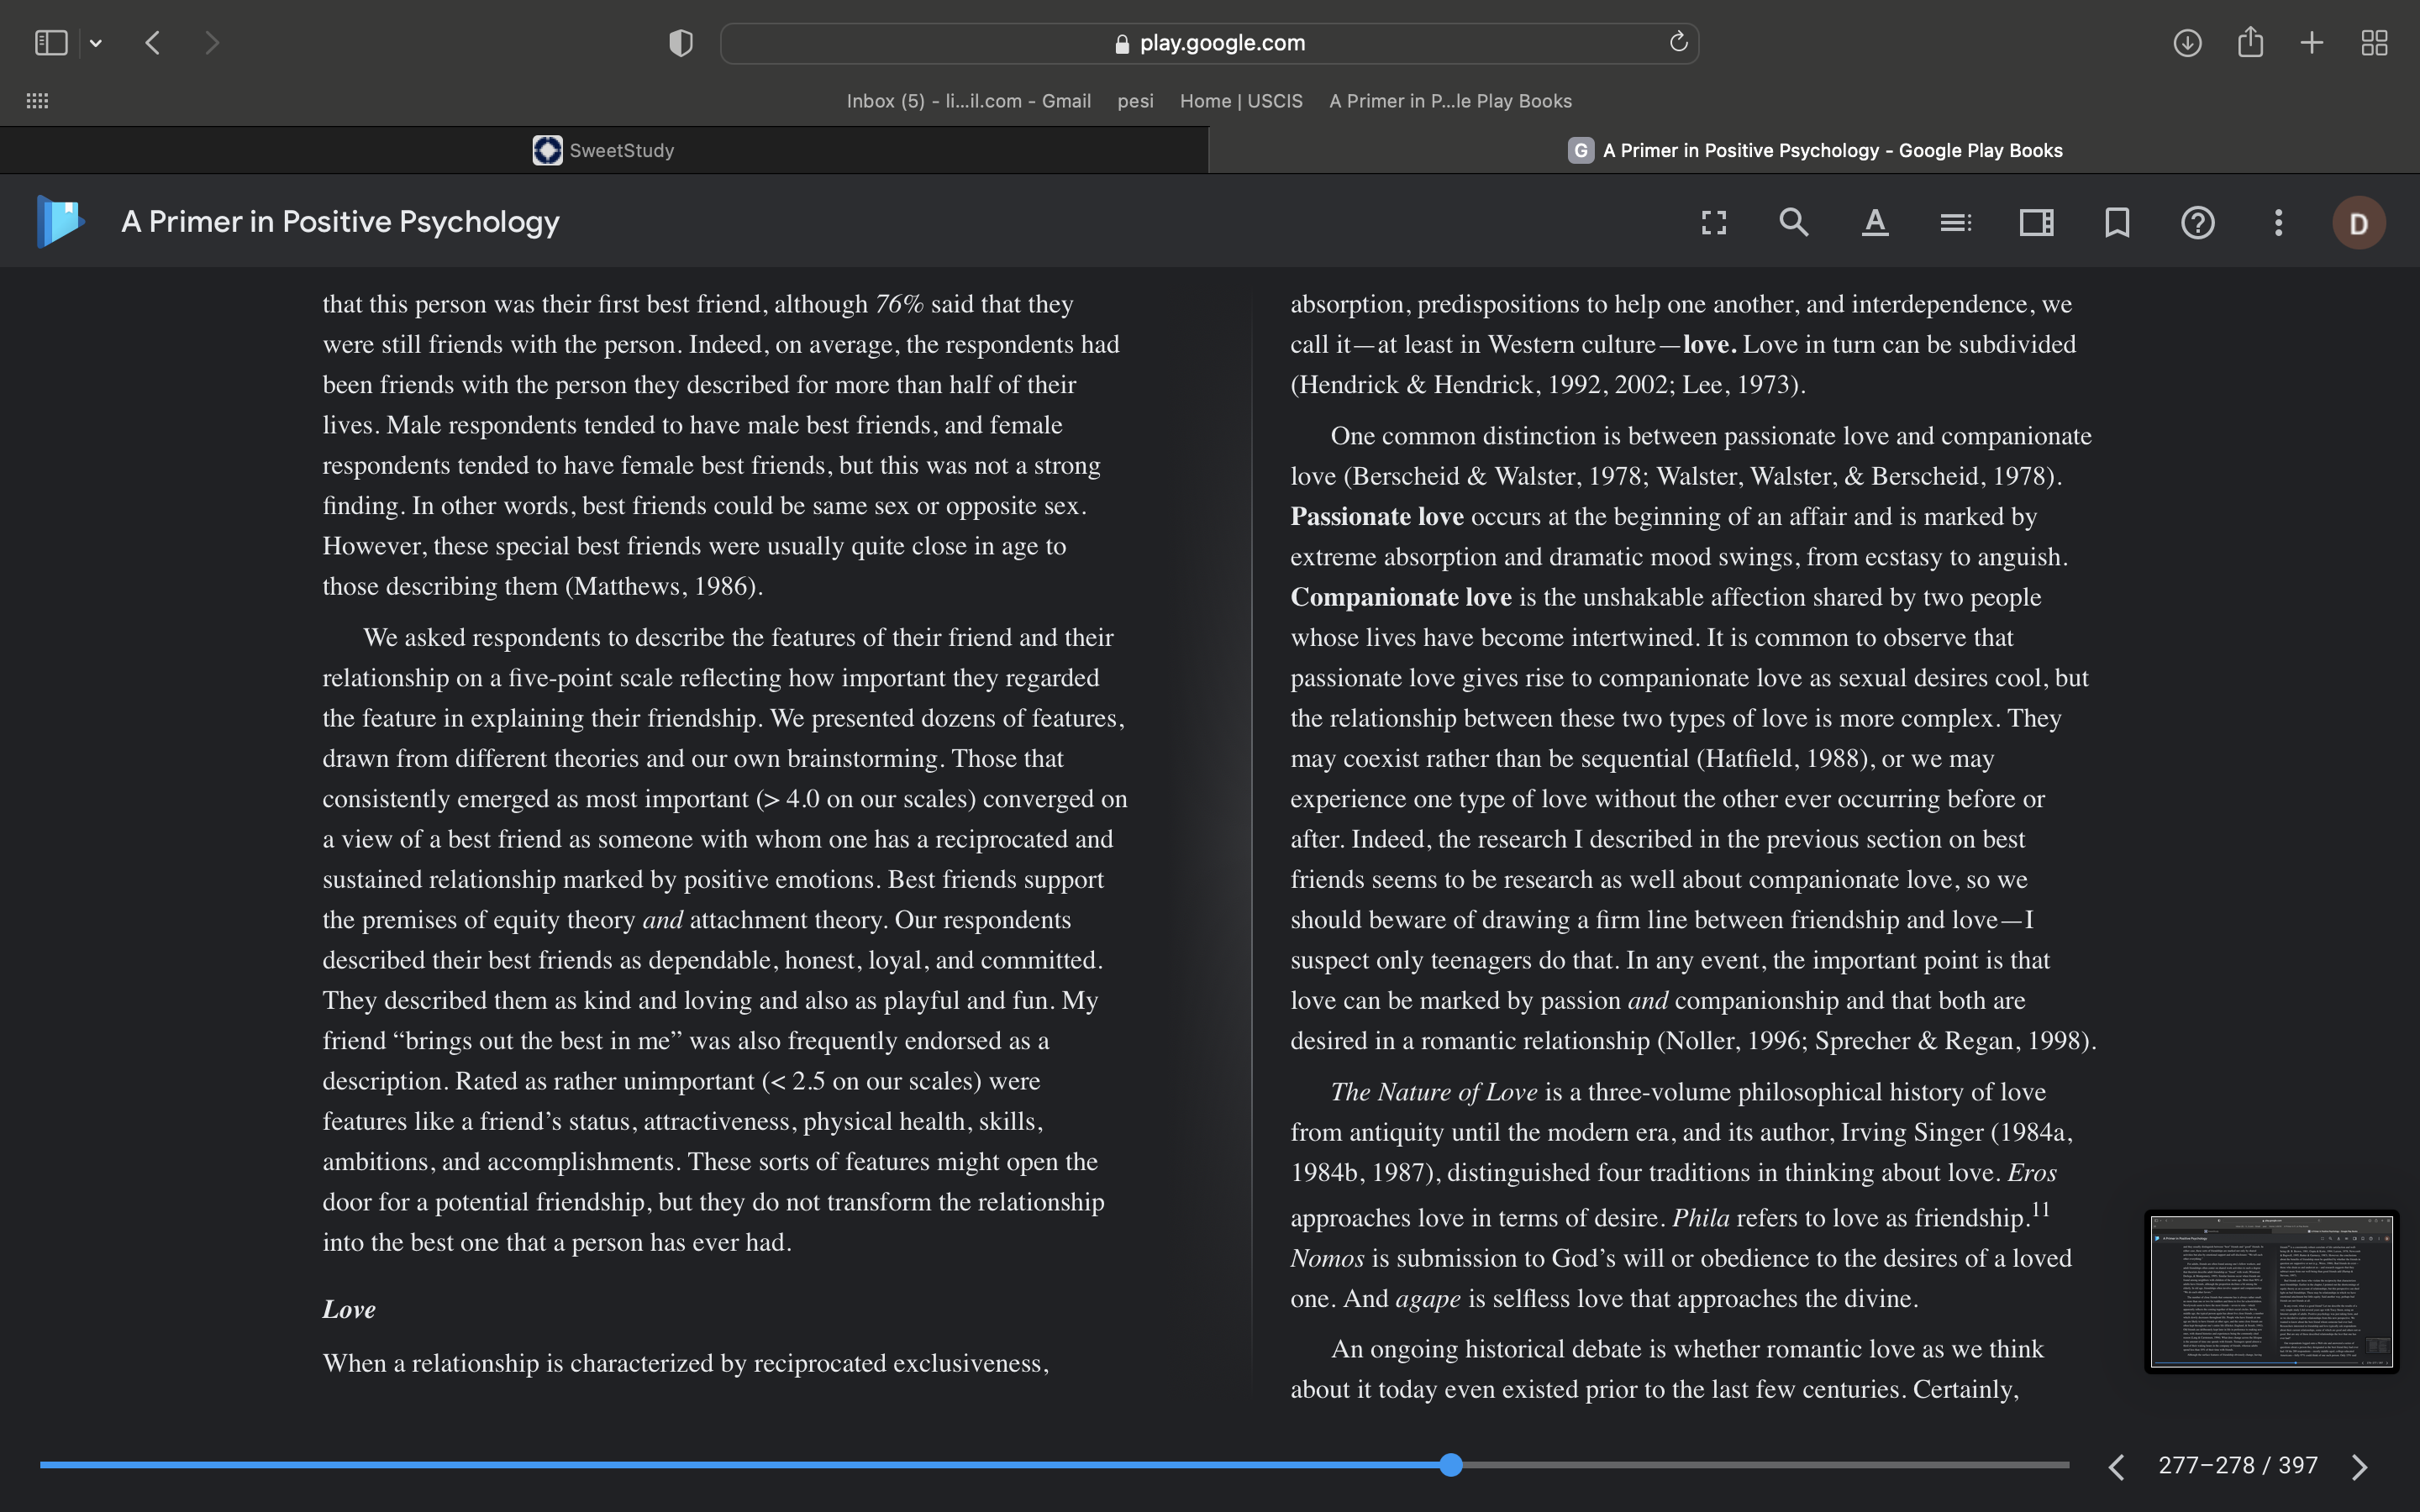The height and width of the screenshot is (1512, 2420).
Task: Click the floating screenshot preview thumbnail
Action: pos(2271,1291)
